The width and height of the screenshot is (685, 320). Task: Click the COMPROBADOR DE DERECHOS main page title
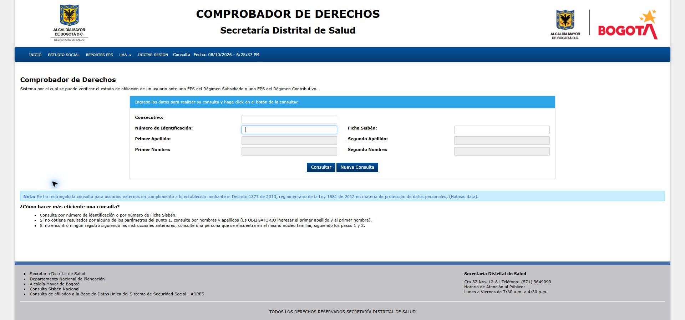pos(288,14)
